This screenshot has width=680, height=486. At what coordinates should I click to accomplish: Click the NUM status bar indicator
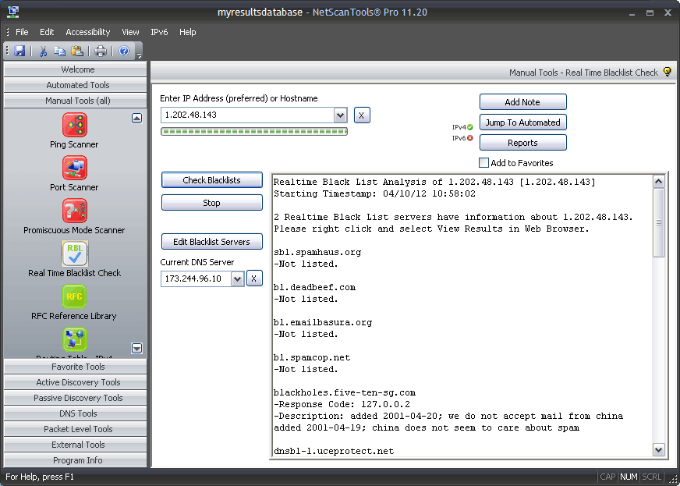point(629,477)
